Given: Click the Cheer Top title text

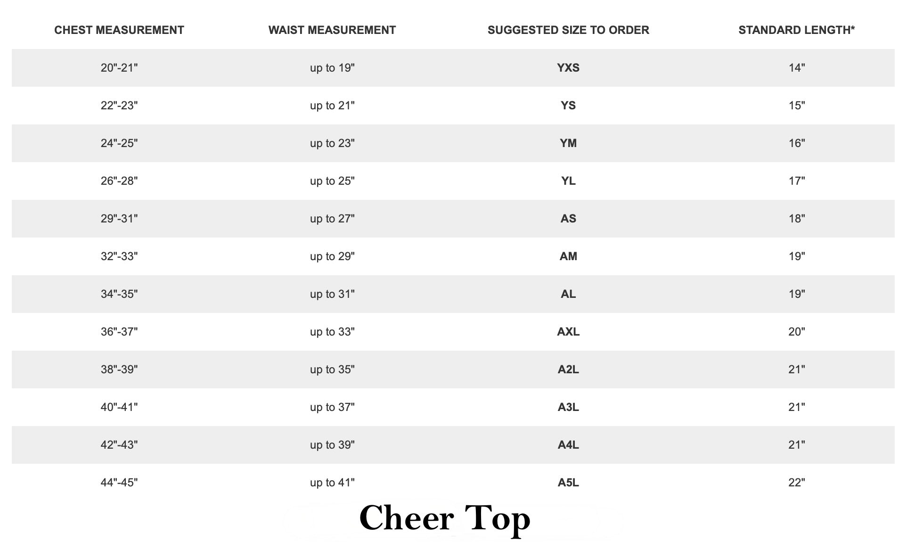Looking at the screenshot, I should pos(445,518).
